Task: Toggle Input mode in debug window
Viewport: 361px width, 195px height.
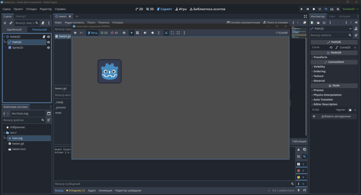Action: 92,33
